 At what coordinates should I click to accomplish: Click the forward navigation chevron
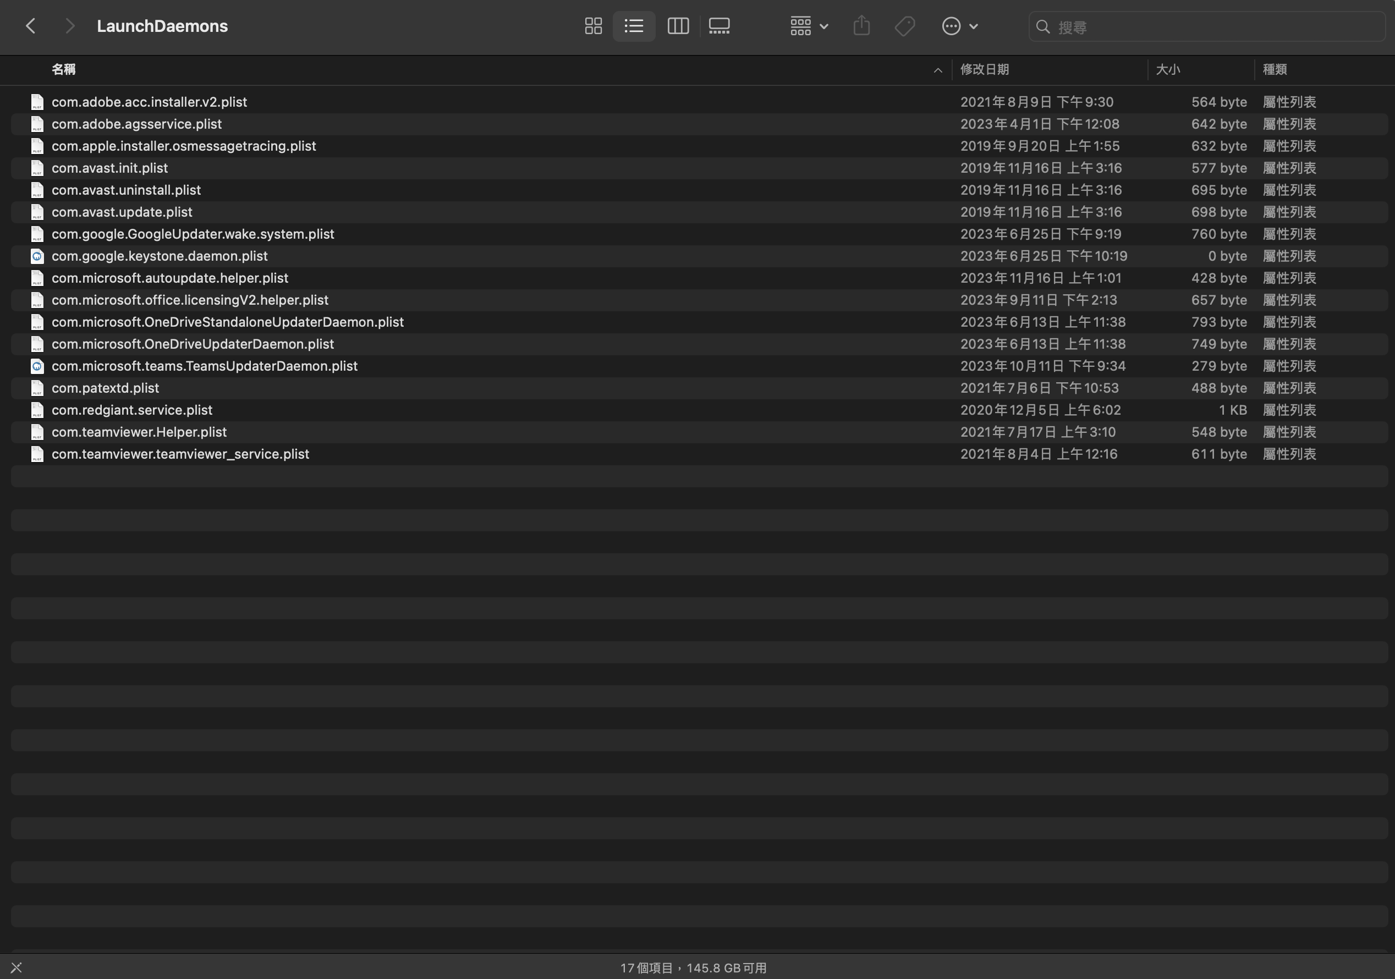coord(70,26)
